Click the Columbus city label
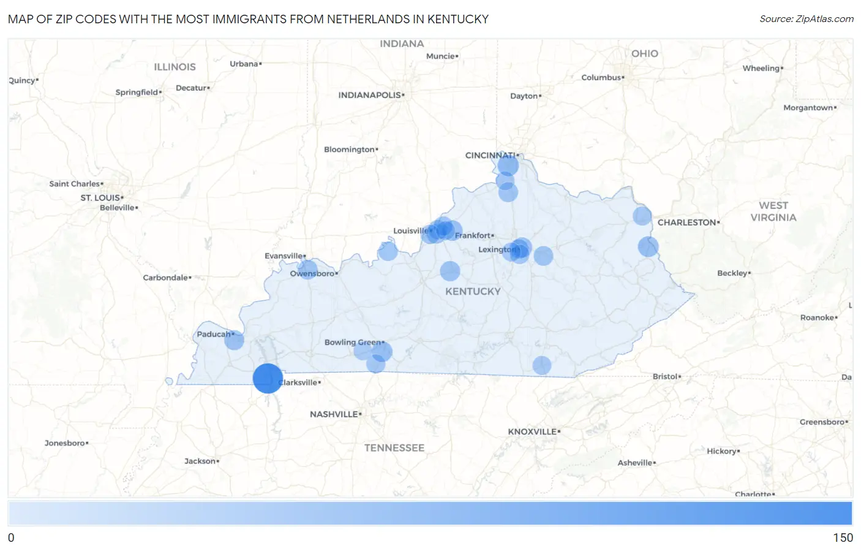The width and height of the screenshot is (861, 551). pyautogui.click(x=603, y=77)
